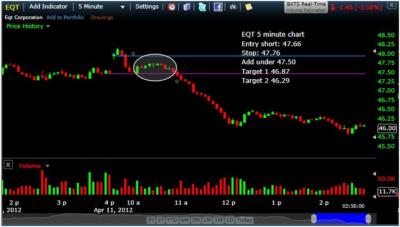Click the 'Add under 47.50' annotation text
This screenshot has height=227, width=400.
coord(269,62)
